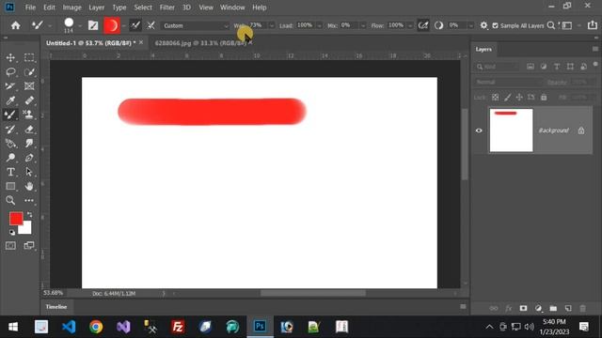Open Google Chrome from the taskbar
602x338 pixels.
[x=96, y=327]
